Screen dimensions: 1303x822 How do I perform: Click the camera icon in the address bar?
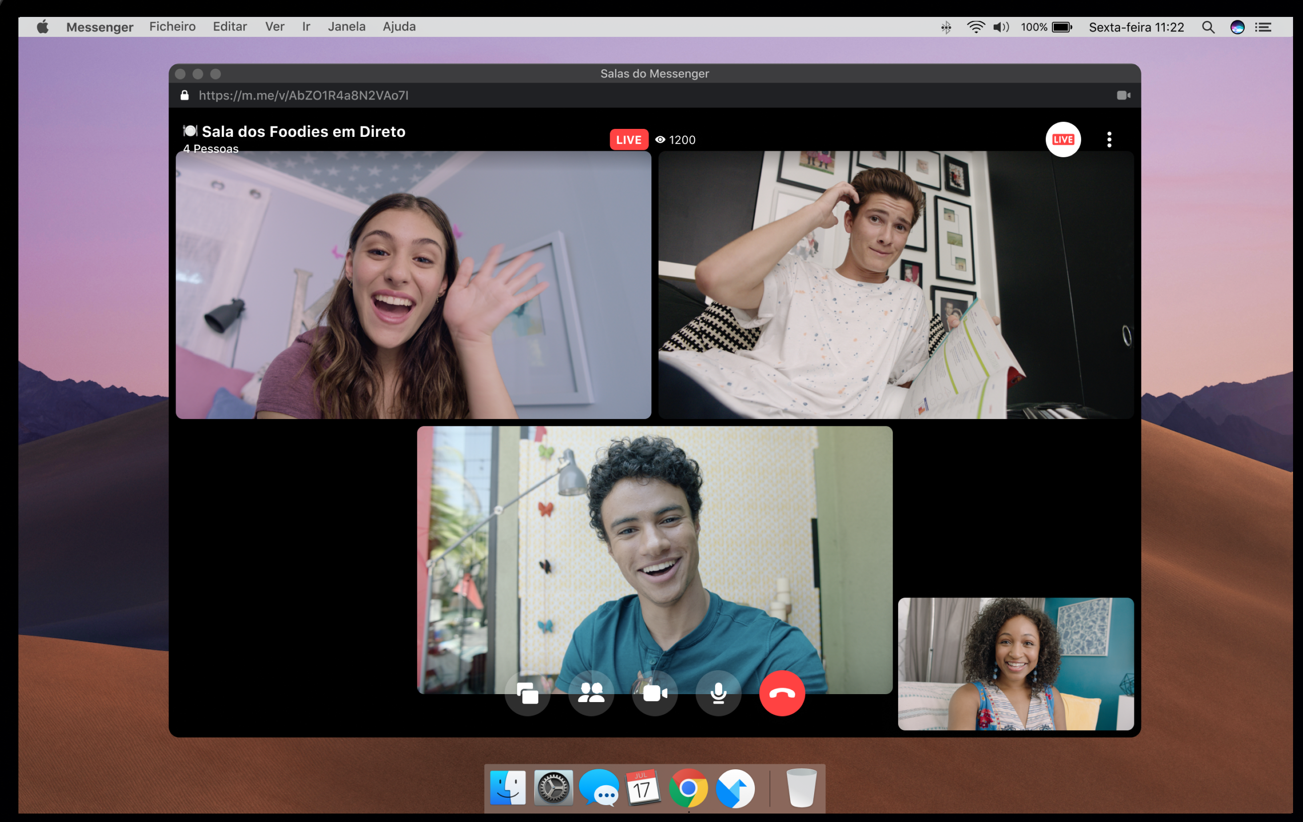tap(1123, 96)
